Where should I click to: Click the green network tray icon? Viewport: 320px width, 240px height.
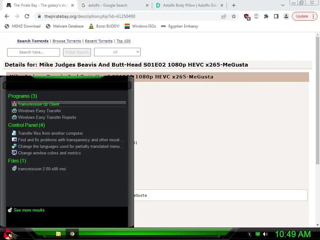point(258,234)
